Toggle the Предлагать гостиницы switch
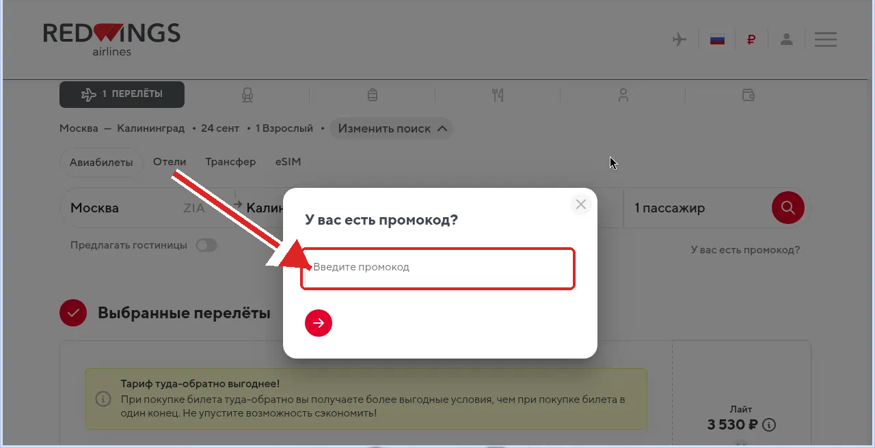The height and width of the screenshot is (448, 875). click(x=206, y=245)
